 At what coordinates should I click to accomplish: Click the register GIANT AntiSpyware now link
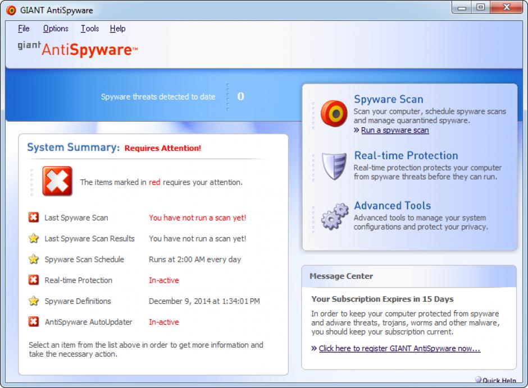coord(399,348)
